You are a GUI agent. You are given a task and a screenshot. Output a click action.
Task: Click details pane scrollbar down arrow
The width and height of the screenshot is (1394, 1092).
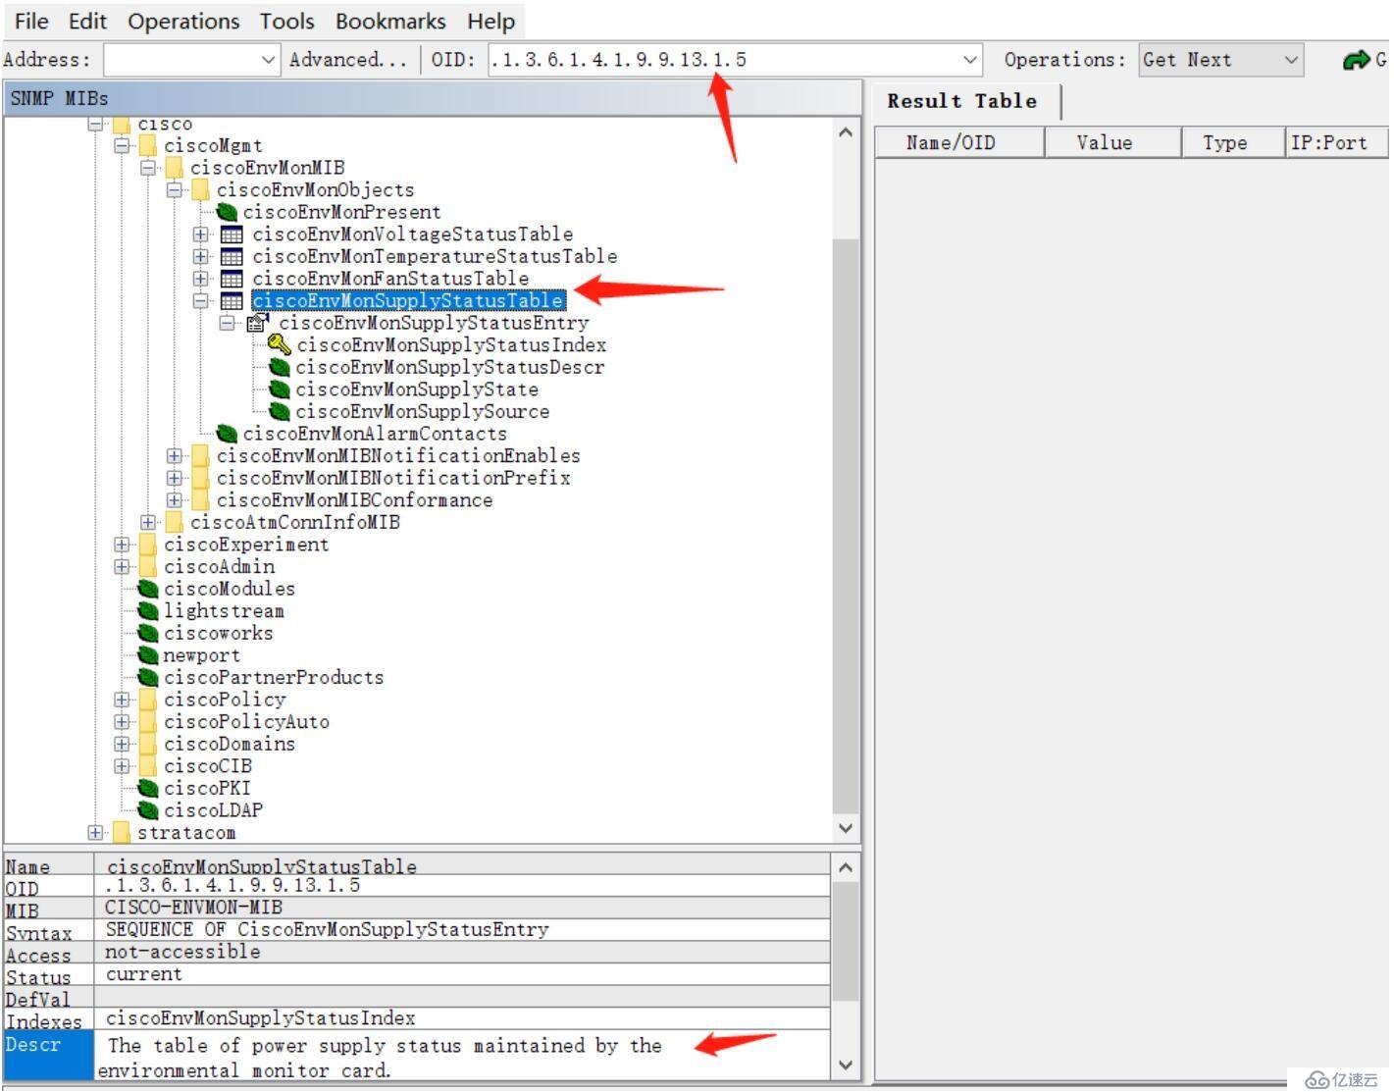point(846,1065)
